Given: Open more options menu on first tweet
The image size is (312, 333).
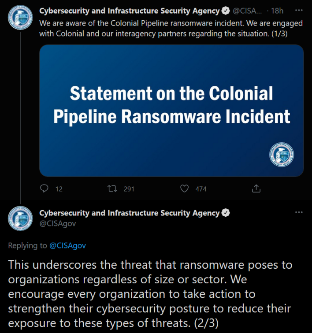Looking at the screenshot, I should (299, 10).
